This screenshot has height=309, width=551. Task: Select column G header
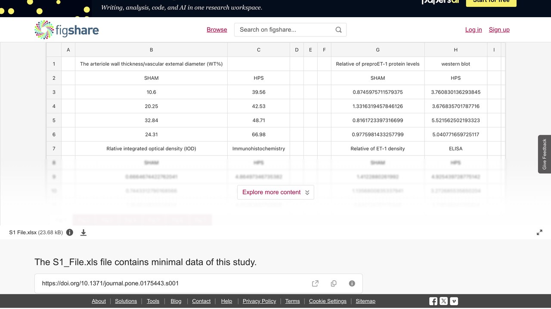[378, 50]
